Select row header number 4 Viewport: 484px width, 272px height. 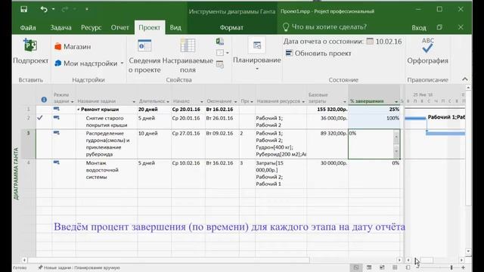tap(29, 174)
